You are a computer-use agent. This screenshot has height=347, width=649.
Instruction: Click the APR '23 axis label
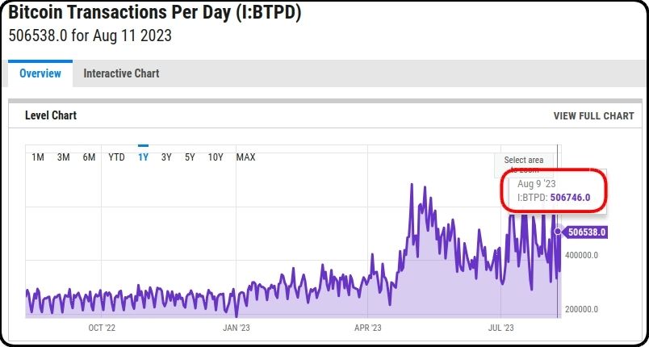tap(368, 328)
